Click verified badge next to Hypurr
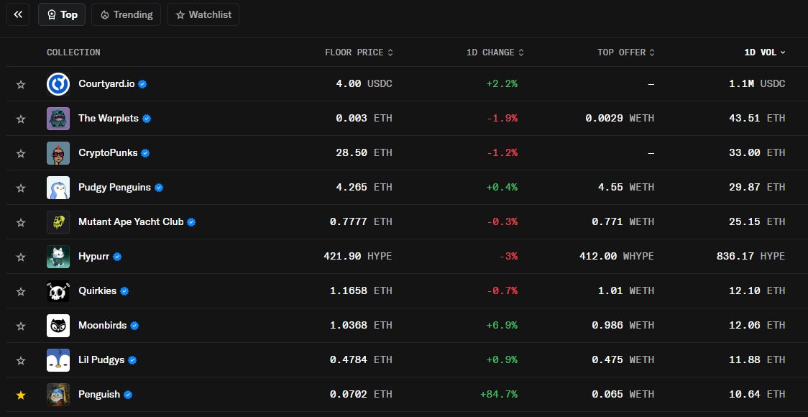The image size is (808, 417). pyautogui.click(x=117, y=257)
